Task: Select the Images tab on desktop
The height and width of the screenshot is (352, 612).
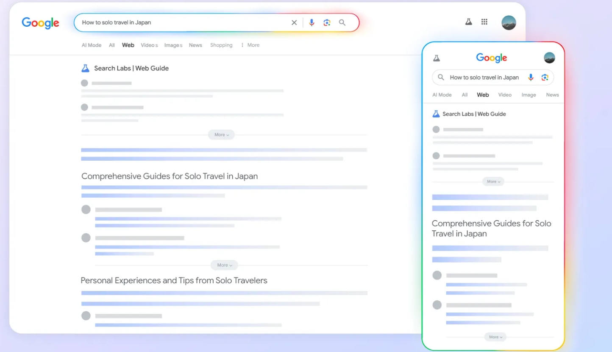Action: 173,45
